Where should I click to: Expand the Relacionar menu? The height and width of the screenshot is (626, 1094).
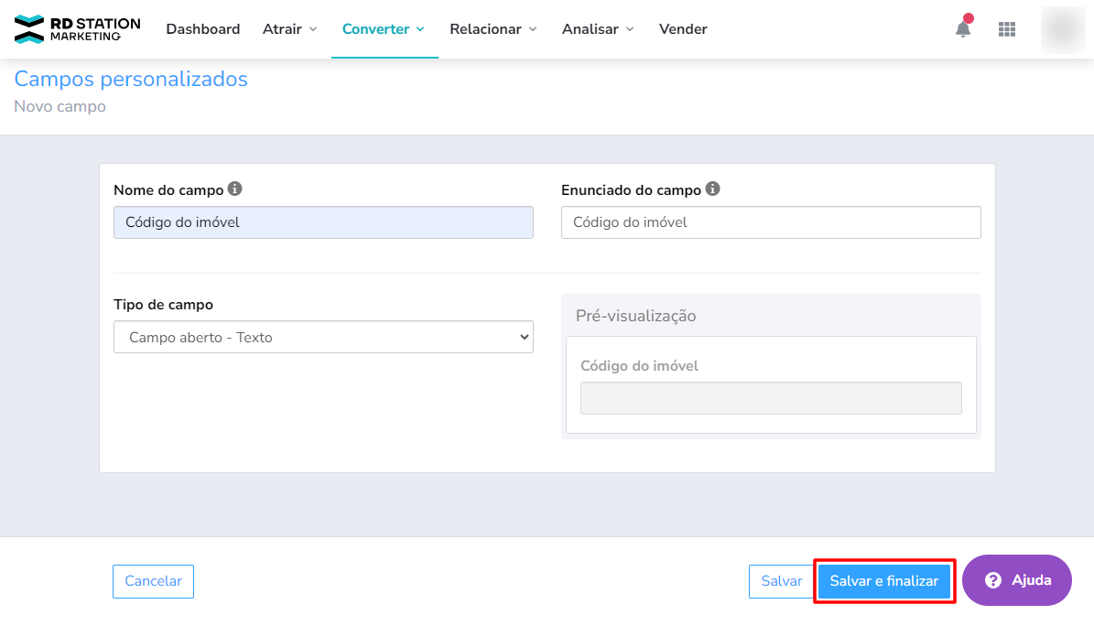click(x=493, y=29)
